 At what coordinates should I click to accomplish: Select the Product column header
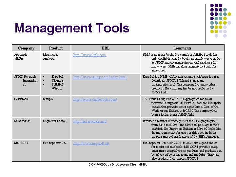point(56,48)
